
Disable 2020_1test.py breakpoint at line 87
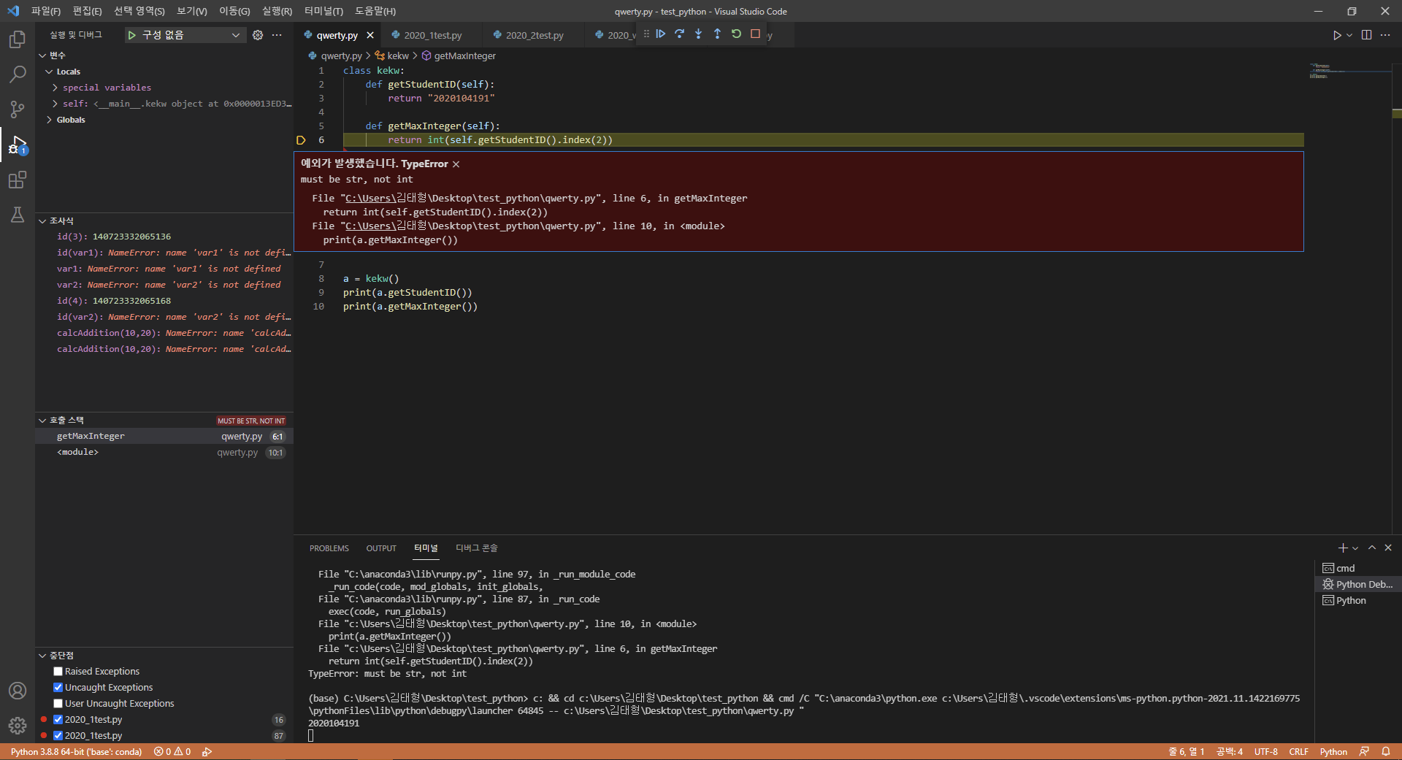point(58,736)
